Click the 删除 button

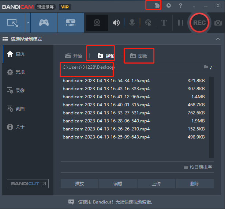click(195, 183)
